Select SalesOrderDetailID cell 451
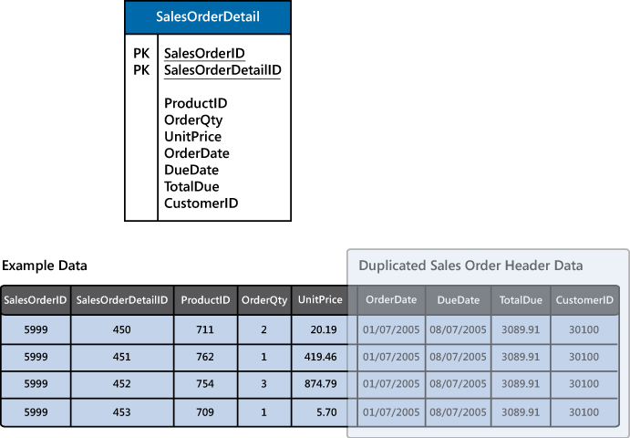The height and width of the screenshot is (438, 630). pyautogui.click(x=122, y=357)
